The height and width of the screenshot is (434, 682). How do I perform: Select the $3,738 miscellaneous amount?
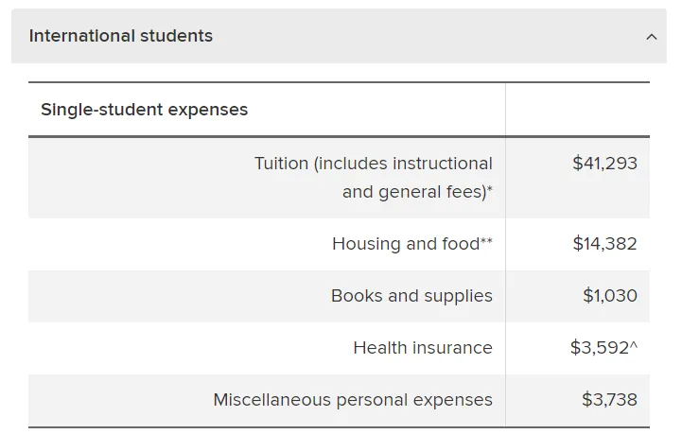609,400
